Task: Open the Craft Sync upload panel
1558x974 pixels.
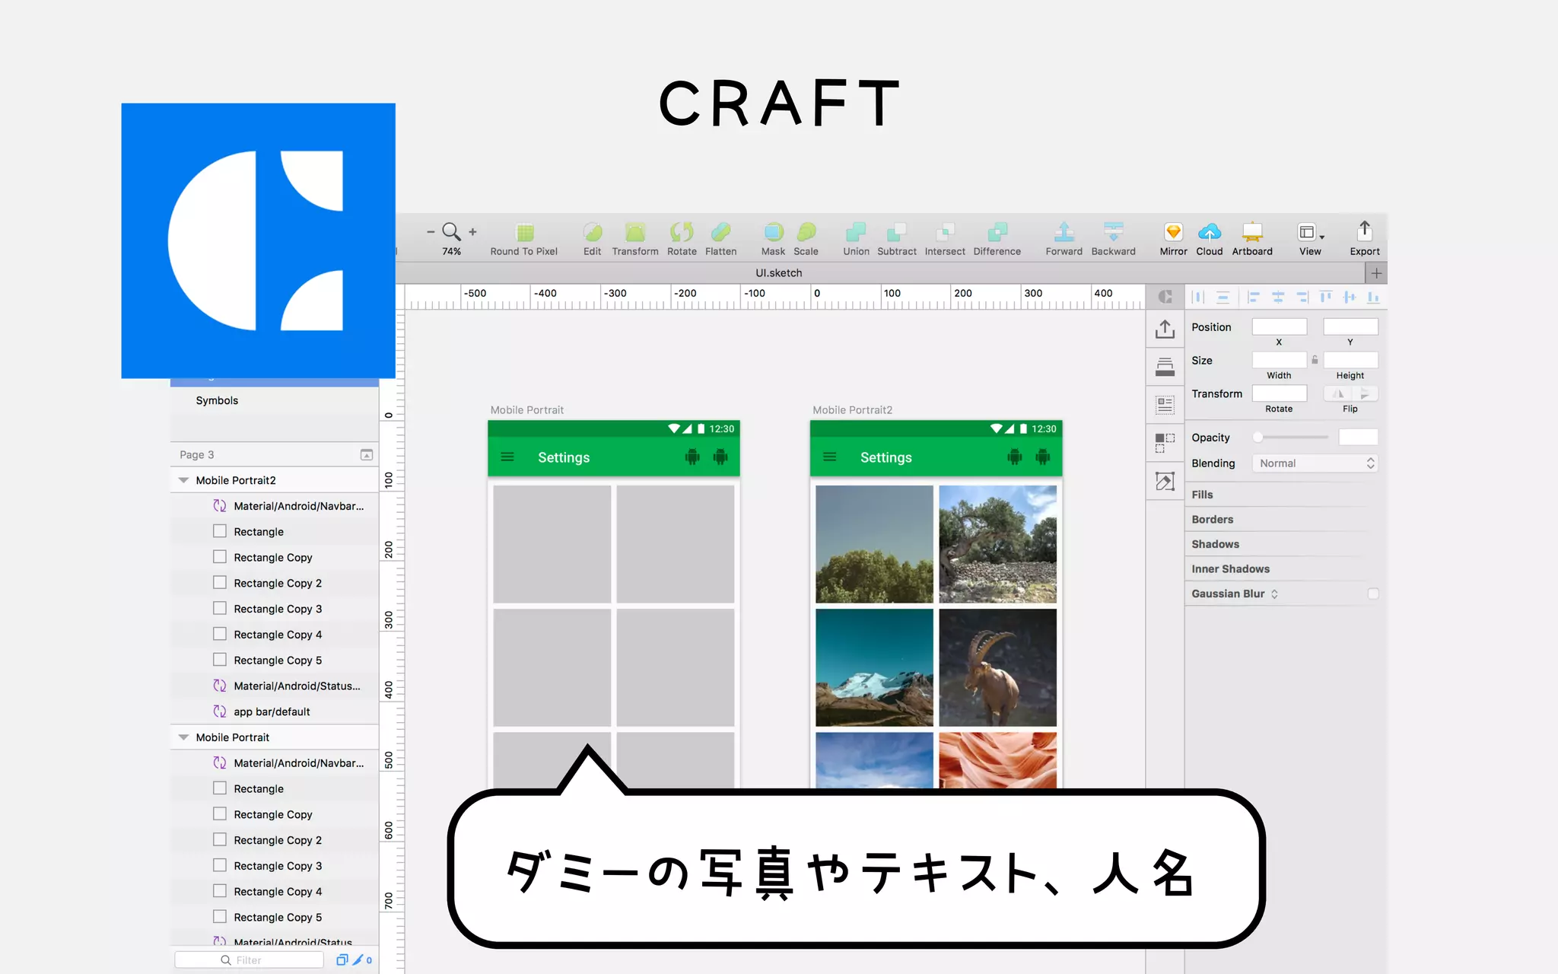Action: [1165, 329]
